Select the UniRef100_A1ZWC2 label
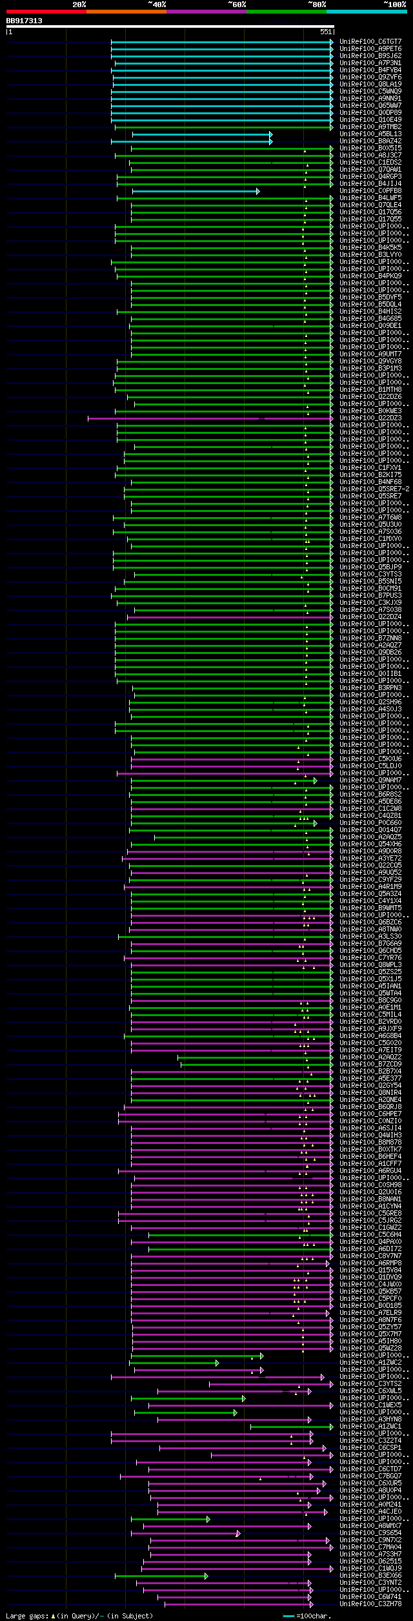This screenshot has width=413, height=1621. pyautogui.click(x=370, y=1363)
